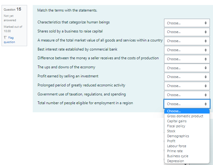Click the 'Match the terms with the statements' text
The height and width of the screenshot is (165, 213).
tap(67, 10)
